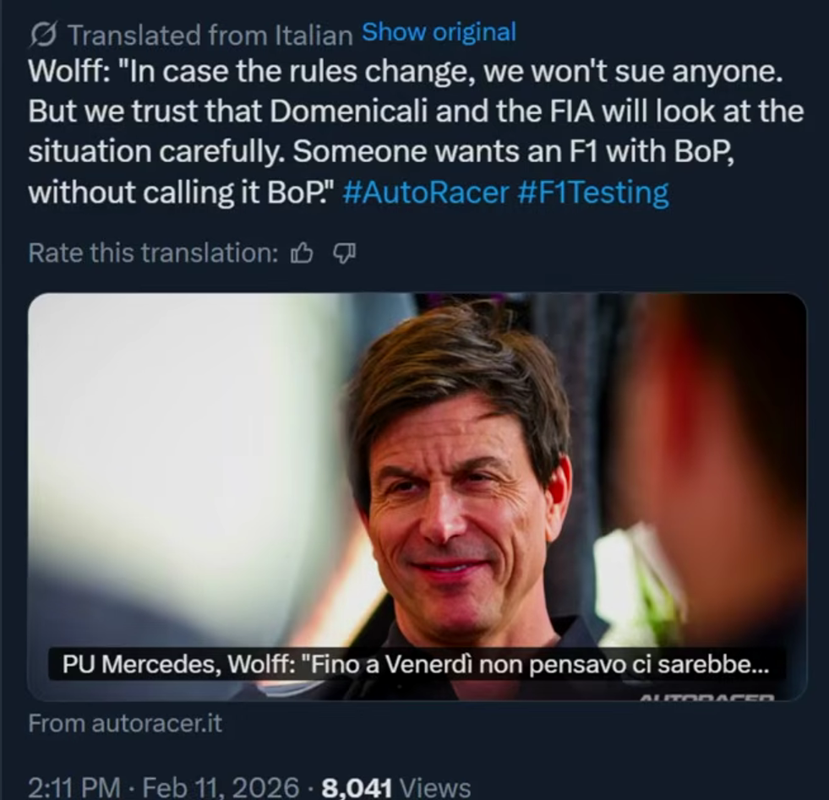Open the #F1Testing hashtag

[x=593, y=193]
